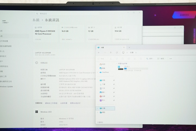Open a new File Explorer tab with plus
Image resolution: width=196 pixels, height=131 pixels.
coord(129,47)
